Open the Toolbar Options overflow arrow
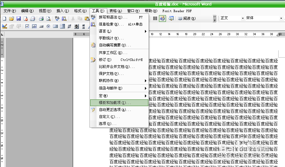 [x=215, y=18]
